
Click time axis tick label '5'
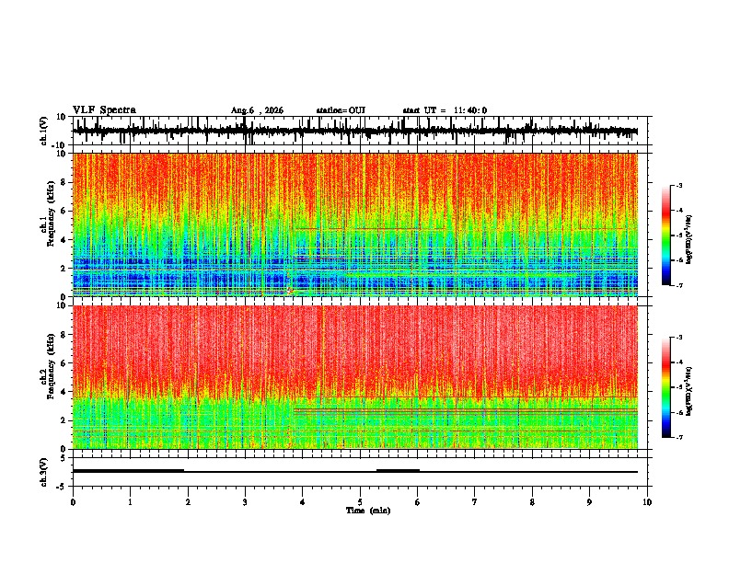[x=360, y=502]
